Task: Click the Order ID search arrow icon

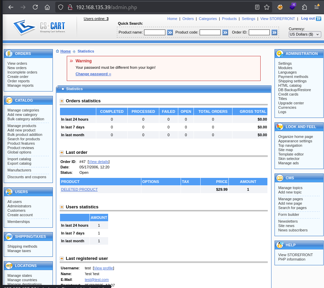Action: pos(275,33)
